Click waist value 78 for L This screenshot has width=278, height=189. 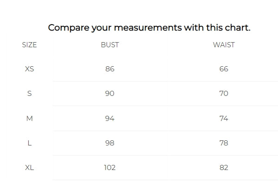click(x=224, y=143)
